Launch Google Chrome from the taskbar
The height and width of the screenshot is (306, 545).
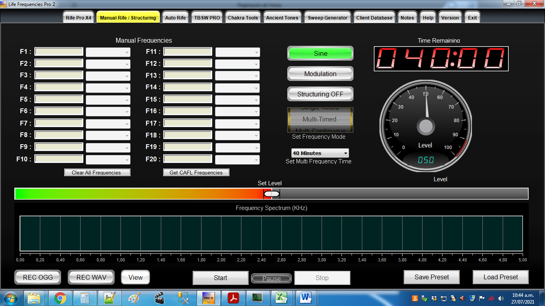(60, 298)
